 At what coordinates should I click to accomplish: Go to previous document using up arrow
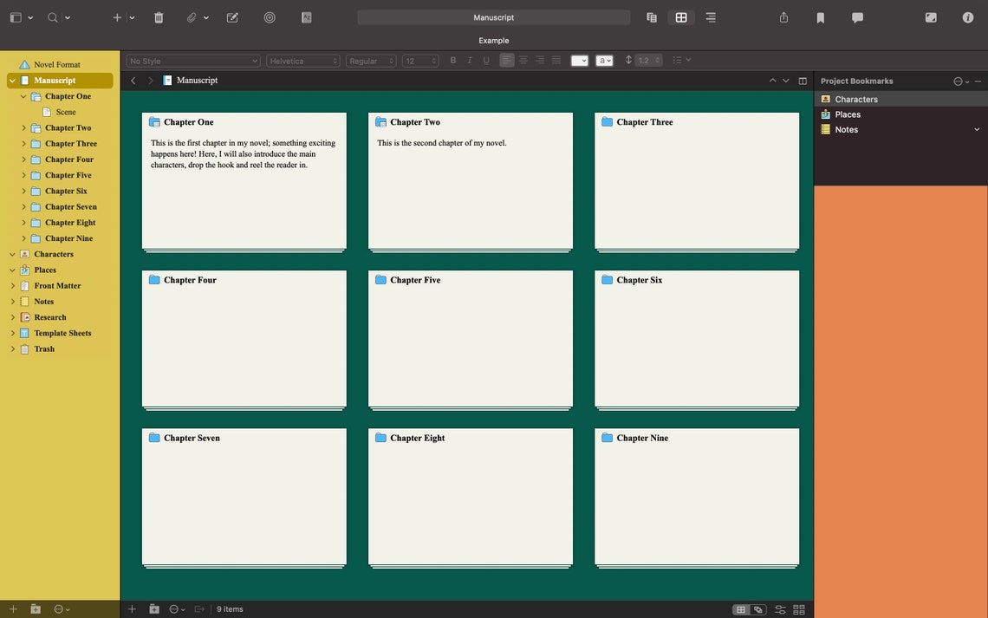point(772,81)
